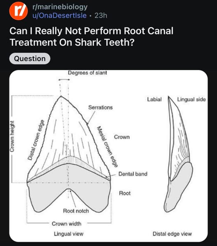Select the distal edge view tooth drawing
217x246 pixels.
(x=178, y=154)
